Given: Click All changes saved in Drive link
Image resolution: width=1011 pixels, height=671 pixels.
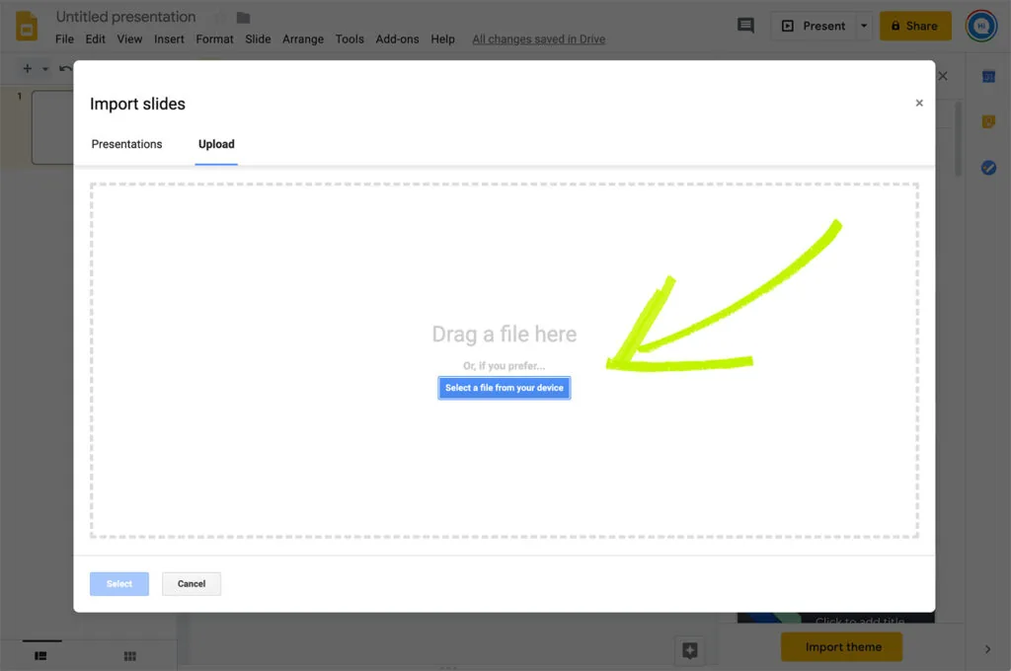Looking at the screenshot, I should click(x=538, y=39).
